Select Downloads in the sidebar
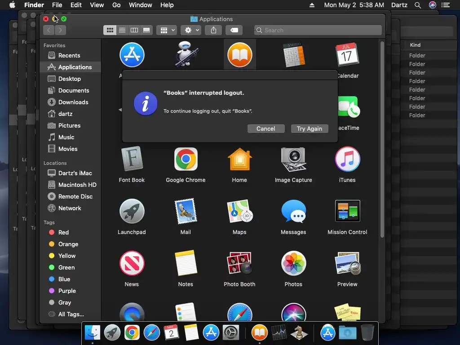Viewport: 460px width, 345px height. [71, 102]
